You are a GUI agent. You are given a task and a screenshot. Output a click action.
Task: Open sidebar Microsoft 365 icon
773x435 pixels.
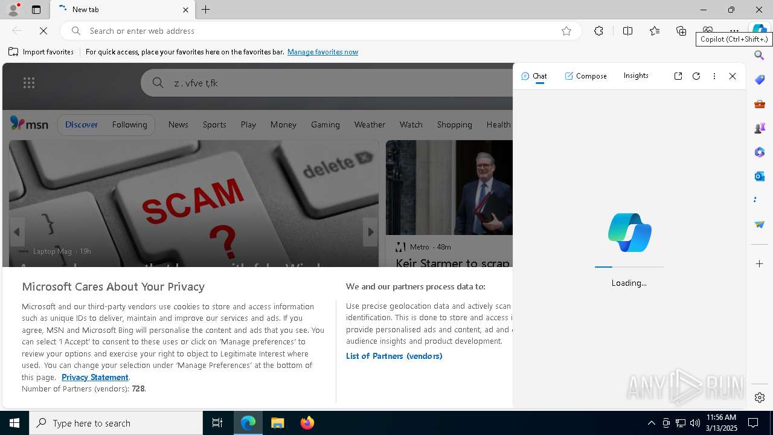coord(760,152)
